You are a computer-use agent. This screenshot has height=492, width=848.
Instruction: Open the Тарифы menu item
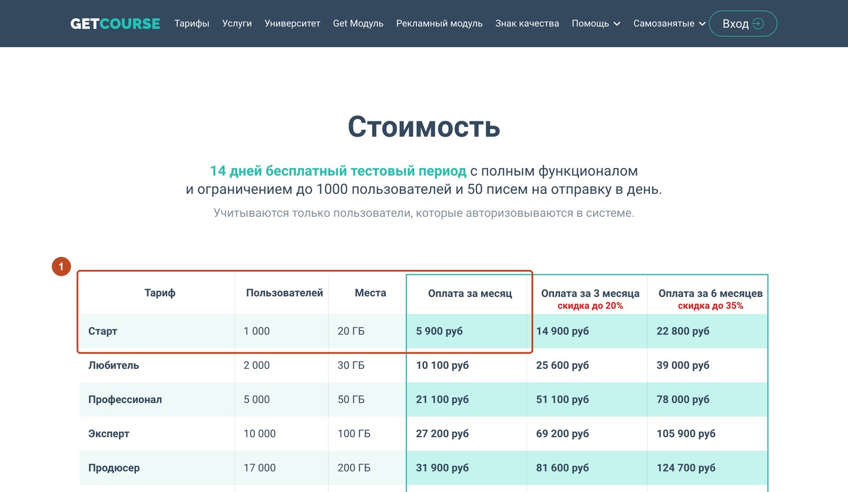point(192,24)
